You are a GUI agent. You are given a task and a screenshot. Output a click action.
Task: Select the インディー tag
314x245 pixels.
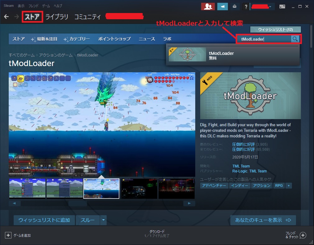[239, 185]
